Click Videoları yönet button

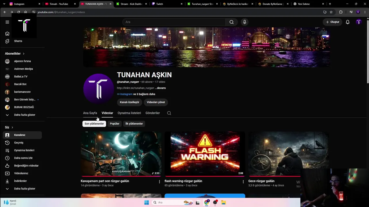[156, 102]
